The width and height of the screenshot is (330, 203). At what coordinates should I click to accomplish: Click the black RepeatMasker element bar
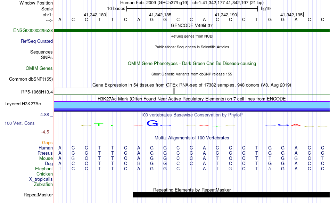click(231, 195)
